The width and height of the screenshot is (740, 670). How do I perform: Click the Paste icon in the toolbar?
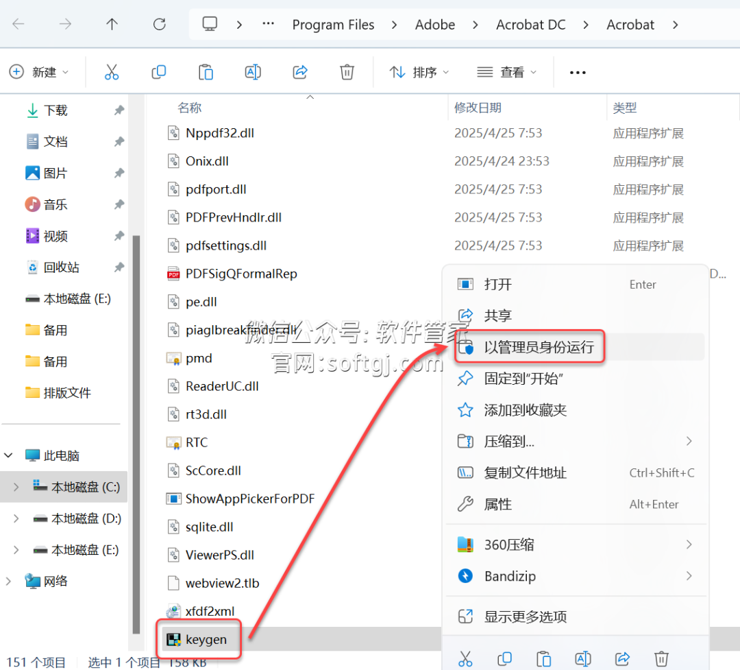pos(206,72)
